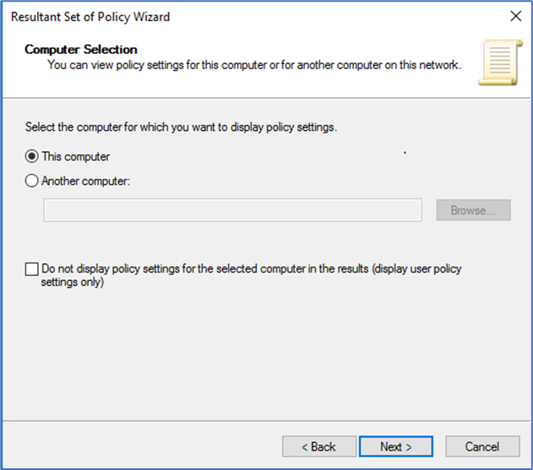Select the "This computer" radio button

[32, 156]
